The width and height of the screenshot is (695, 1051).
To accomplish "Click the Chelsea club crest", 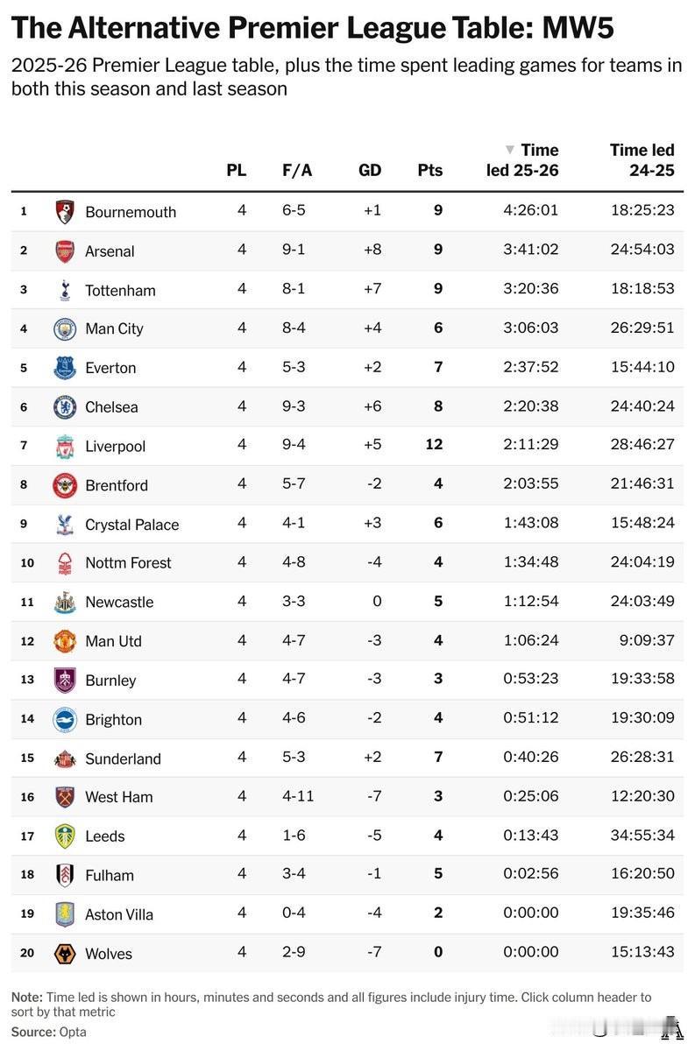I will pos(65,406).
